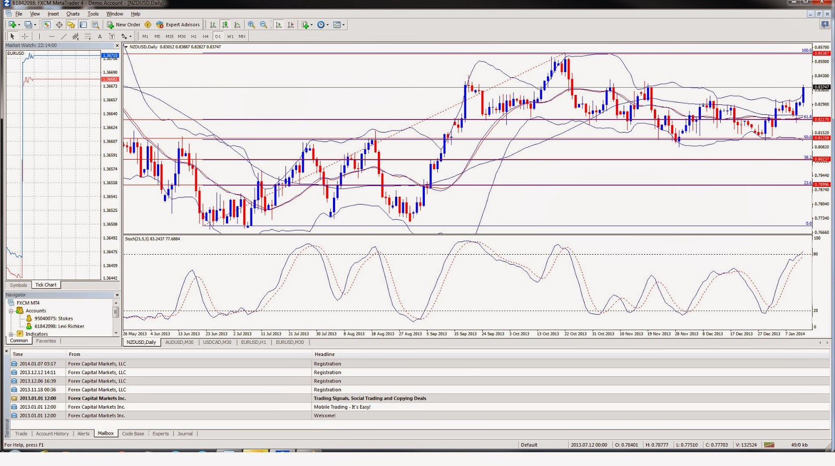This screenshot has width=835, height=466.
Task: Open the Strategy Tester icon
Action: click(96, 25)
